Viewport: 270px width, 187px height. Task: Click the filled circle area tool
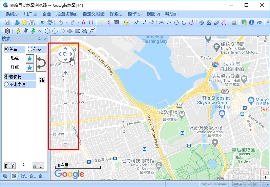202,23
